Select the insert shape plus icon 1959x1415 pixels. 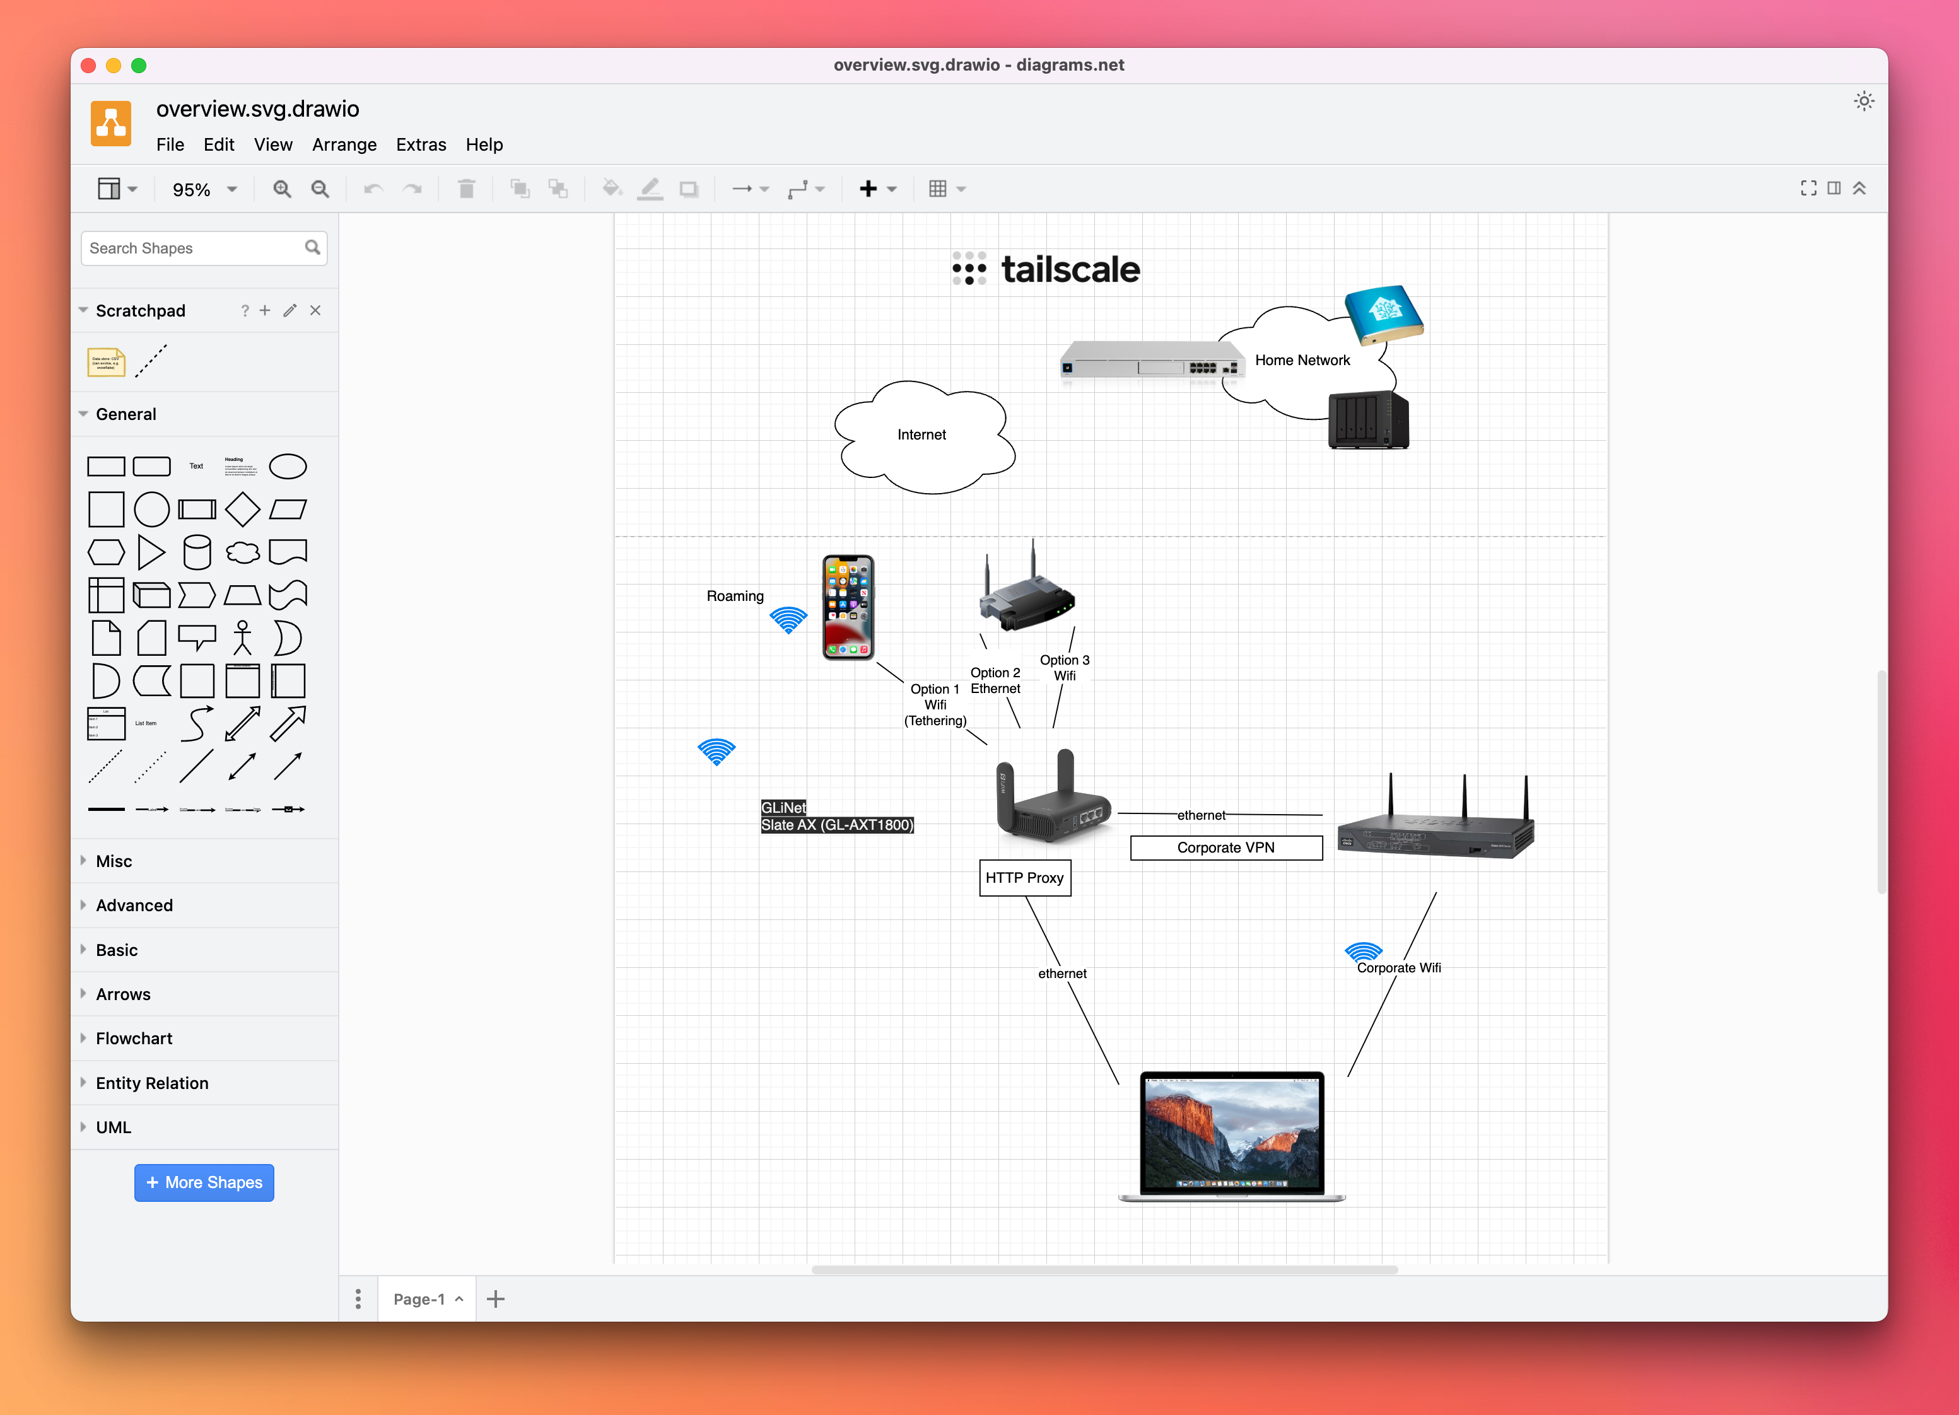coord(868,189)
